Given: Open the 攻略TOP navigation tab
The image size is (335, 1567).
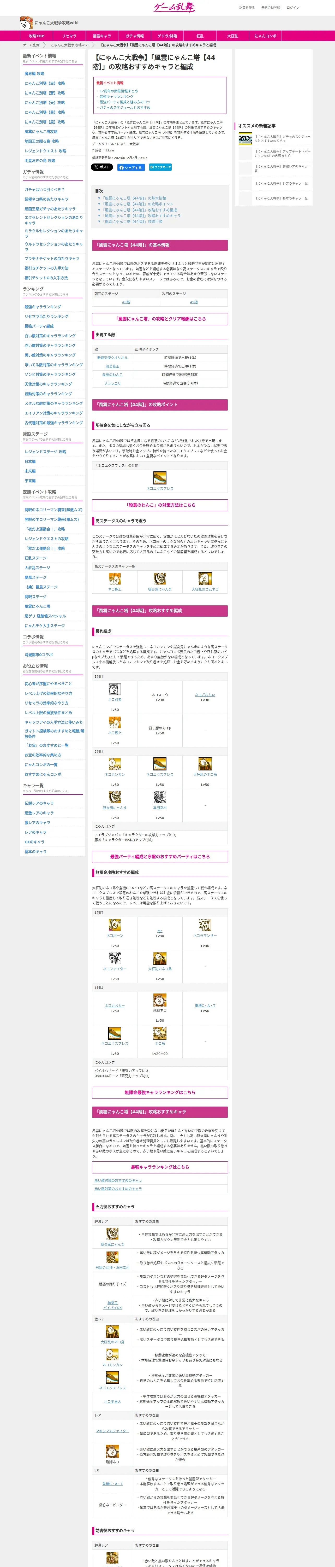Looking at the screenshot, I should click(x=37, y=36).
